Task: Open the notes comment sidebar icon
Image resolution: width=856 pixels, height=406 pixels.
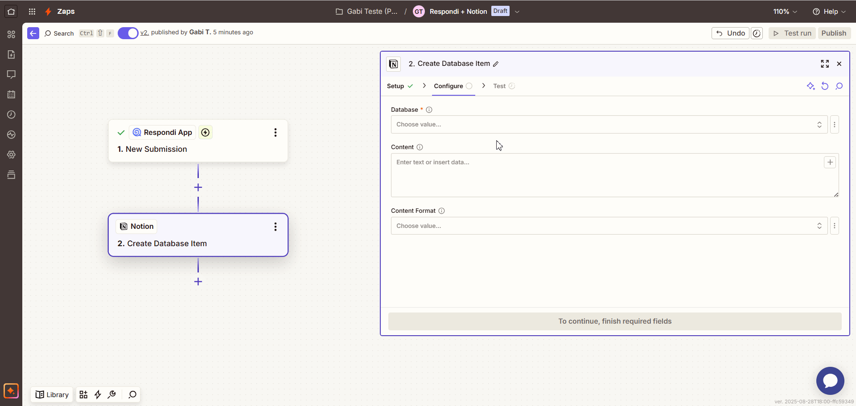Action: (x=11, y=74)
